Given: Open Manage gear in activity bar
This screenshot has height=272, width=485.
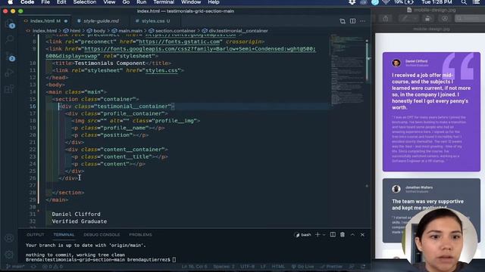Looking at the screenshot, I should click(x=9, y=255).
